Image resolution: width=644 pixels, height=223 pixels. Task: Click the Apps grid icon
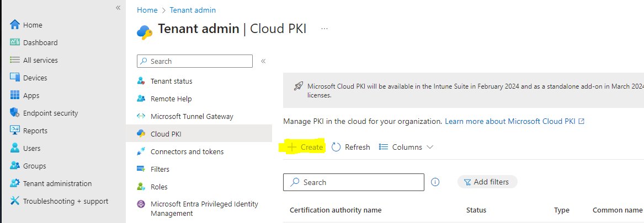point(15,95)
